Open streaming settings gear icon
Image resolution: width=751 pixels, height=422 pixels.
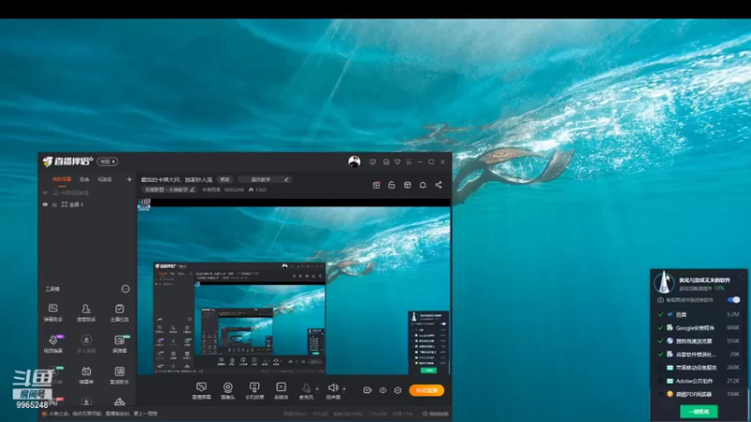coord(397,390)
